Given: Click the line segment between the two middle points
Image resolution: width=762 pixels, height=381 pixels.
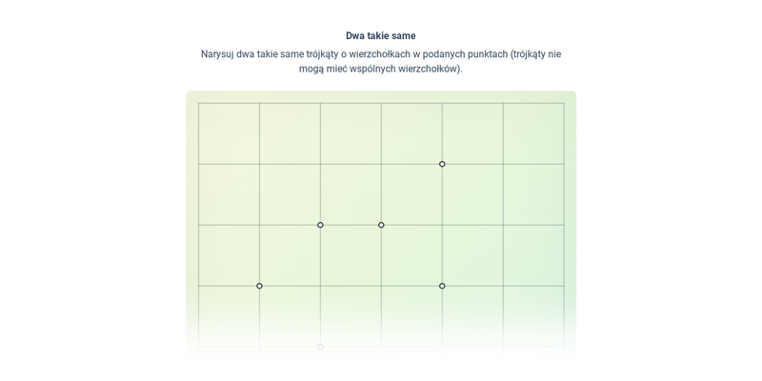Looking at the screenshot, I should (x=351, y=225).
